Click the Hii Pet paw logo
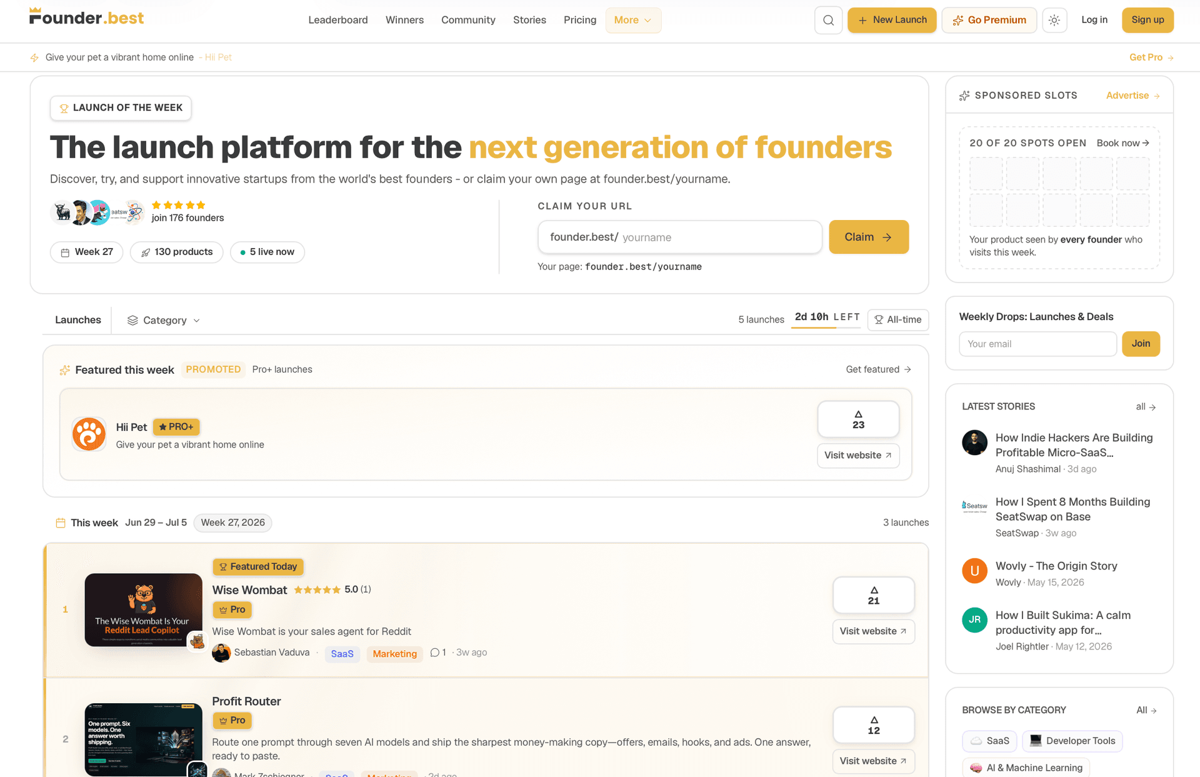1200x777 pixels. coord(89,434)
